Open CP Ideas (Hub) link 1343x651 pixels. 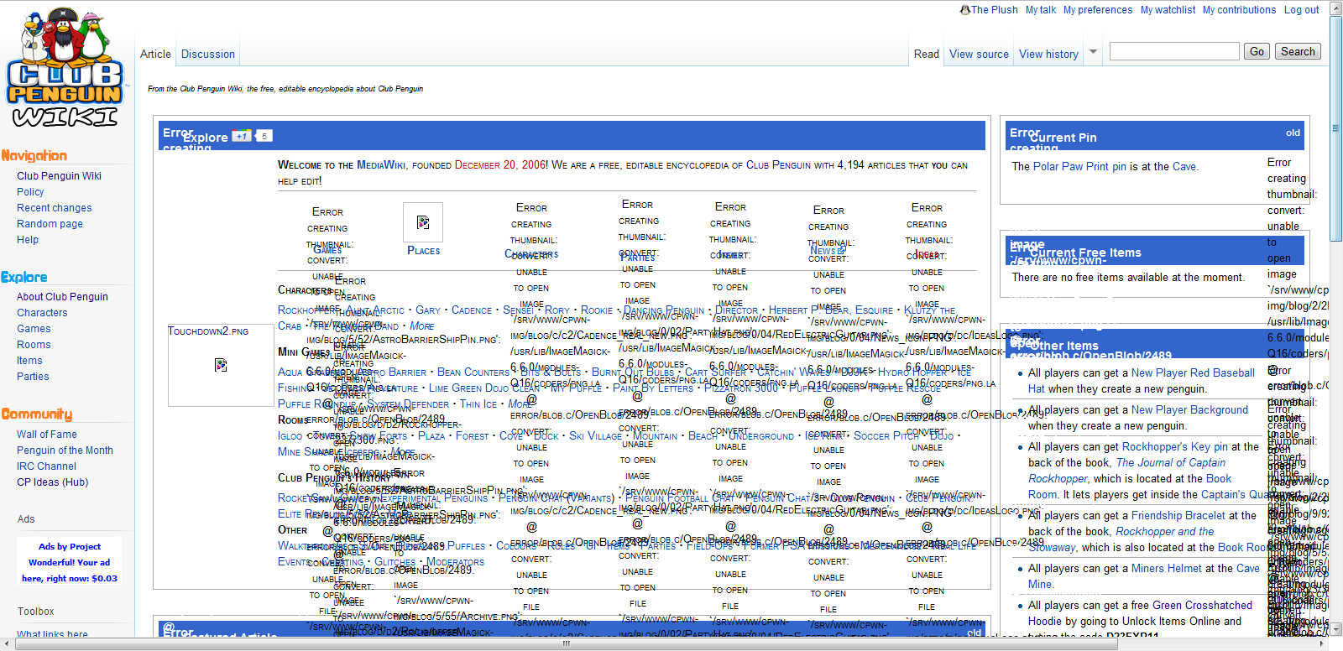click(x=52, y=482)
